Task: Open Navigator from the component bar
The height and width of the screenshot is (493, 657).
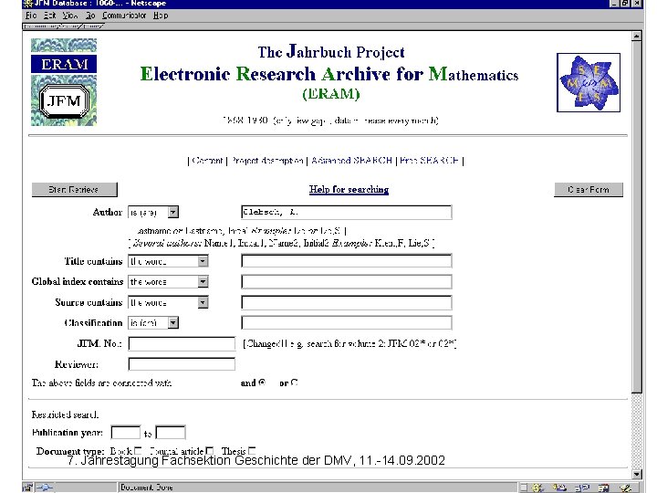Action: [537, 488]
